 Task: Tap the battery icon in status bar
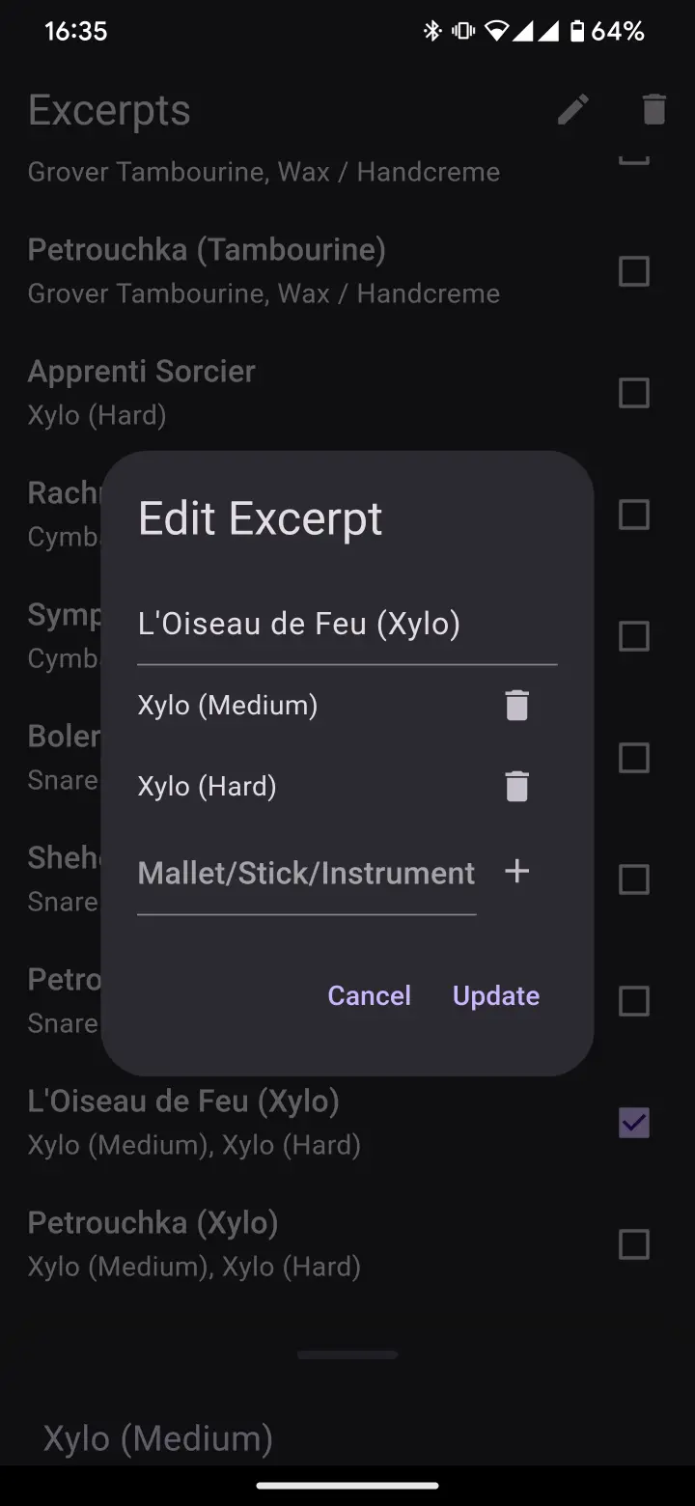coord(577,31)
